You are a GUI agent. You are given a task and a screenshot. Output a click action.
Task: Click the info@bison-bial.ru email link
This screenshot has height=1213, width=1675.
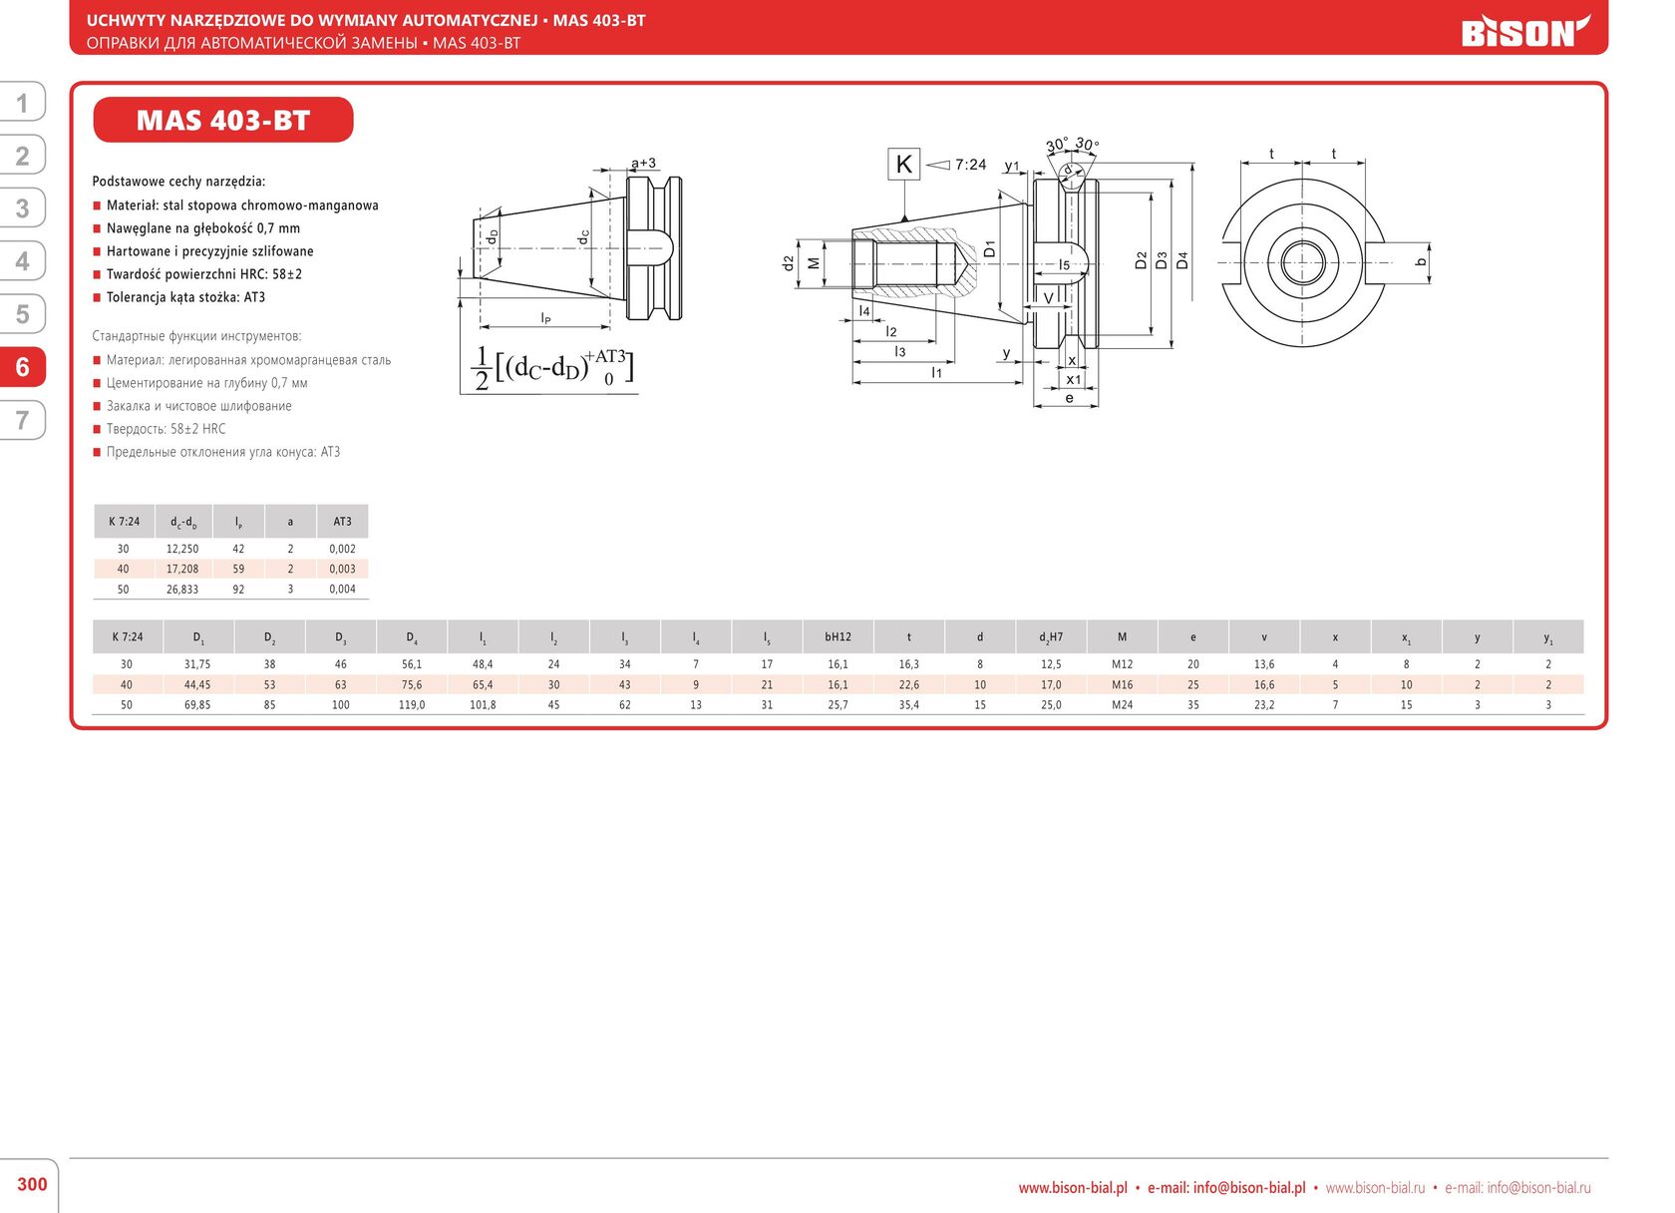(1538, 1187)
